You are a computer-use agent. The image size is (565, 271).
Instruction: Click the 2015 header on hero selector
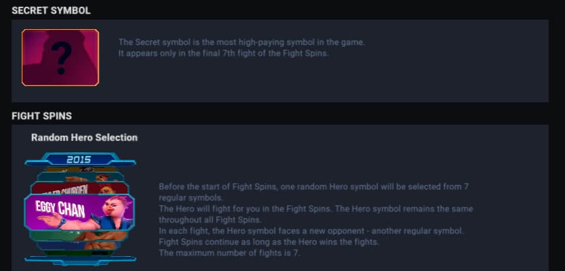tap(79, 159)
